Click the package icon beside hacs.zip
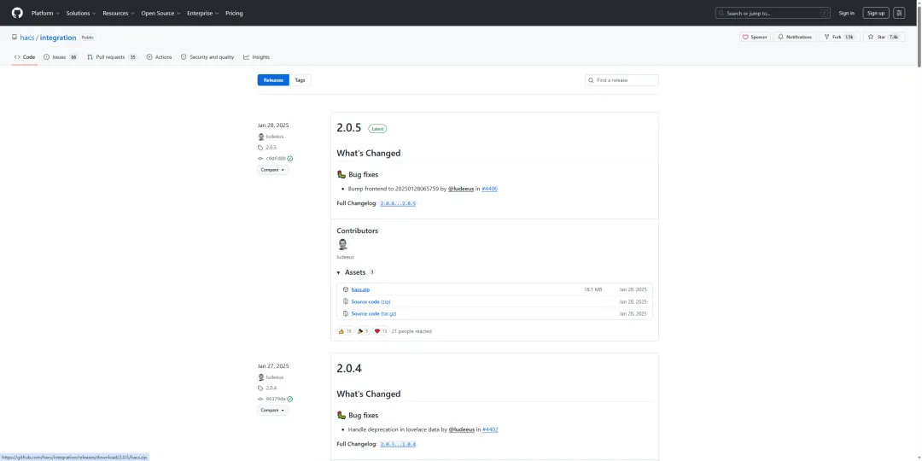The width and height of the screenshot is (922, 461). tap(346, 289)
